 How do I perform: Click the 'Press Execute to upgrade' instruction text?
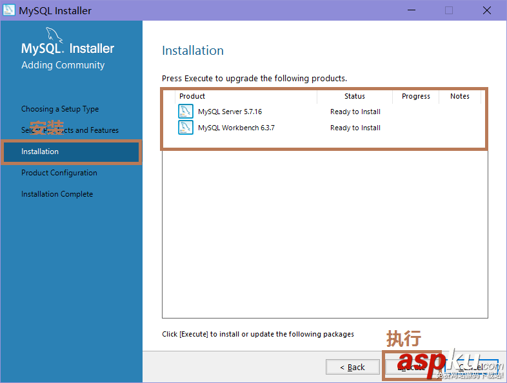click(255, 78)
